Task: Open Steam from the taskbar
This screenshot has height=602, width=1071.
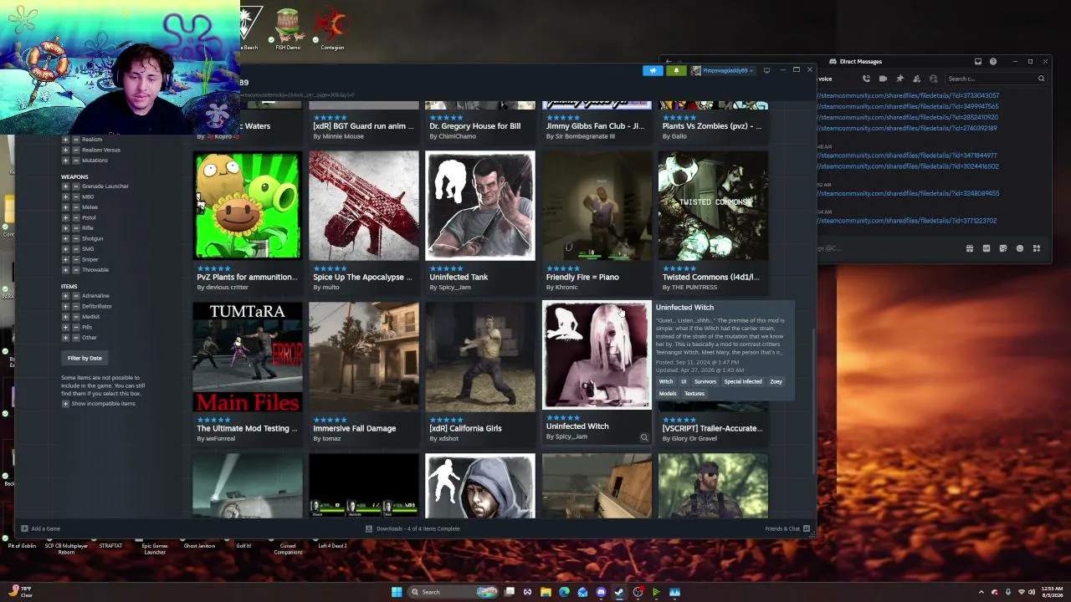Action: click(619, 592)
